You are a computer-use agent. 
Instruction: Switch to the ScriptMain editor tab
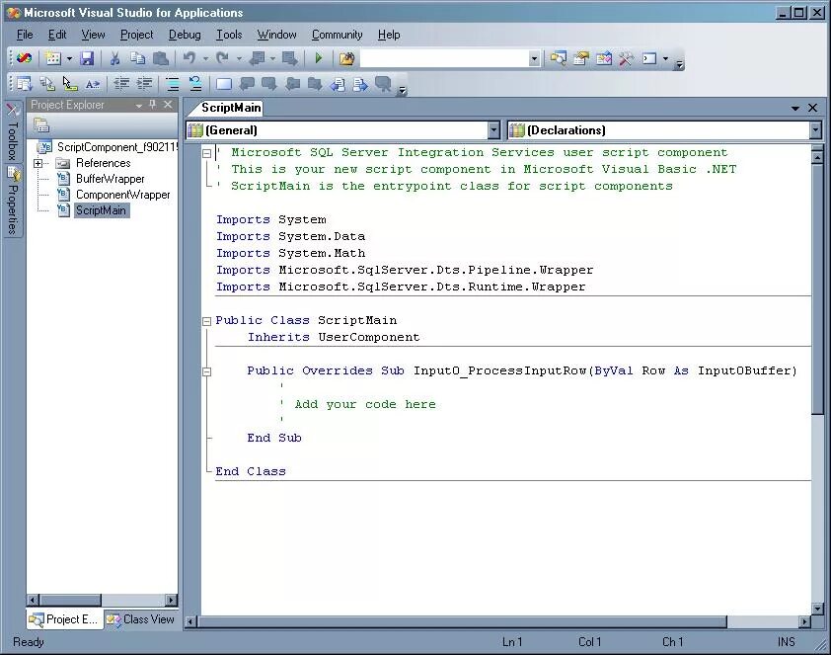pos(231,108)
